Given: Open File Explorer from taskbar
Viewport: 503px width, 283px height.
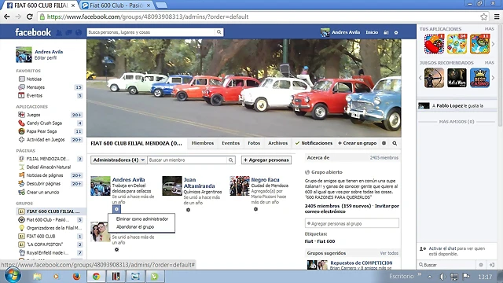Looking at the screenshot, I should pyautogui.click(x=38, y=276).
